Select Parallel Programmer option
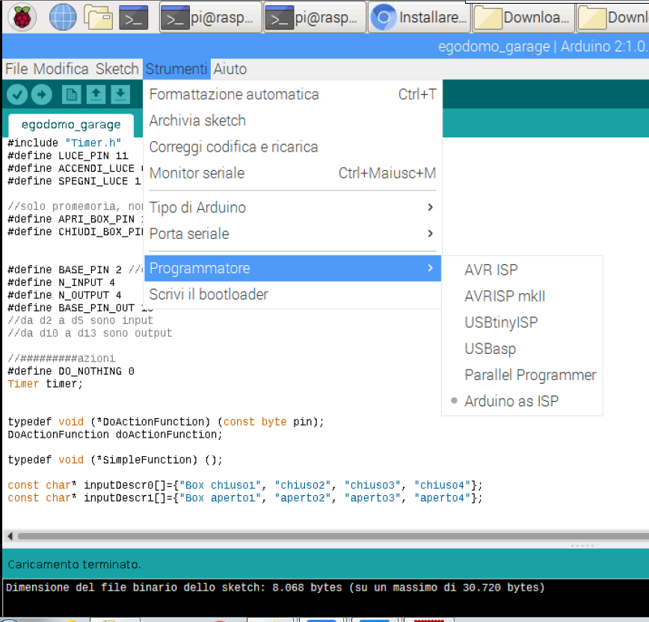649x622 pixels. point(523,375)
